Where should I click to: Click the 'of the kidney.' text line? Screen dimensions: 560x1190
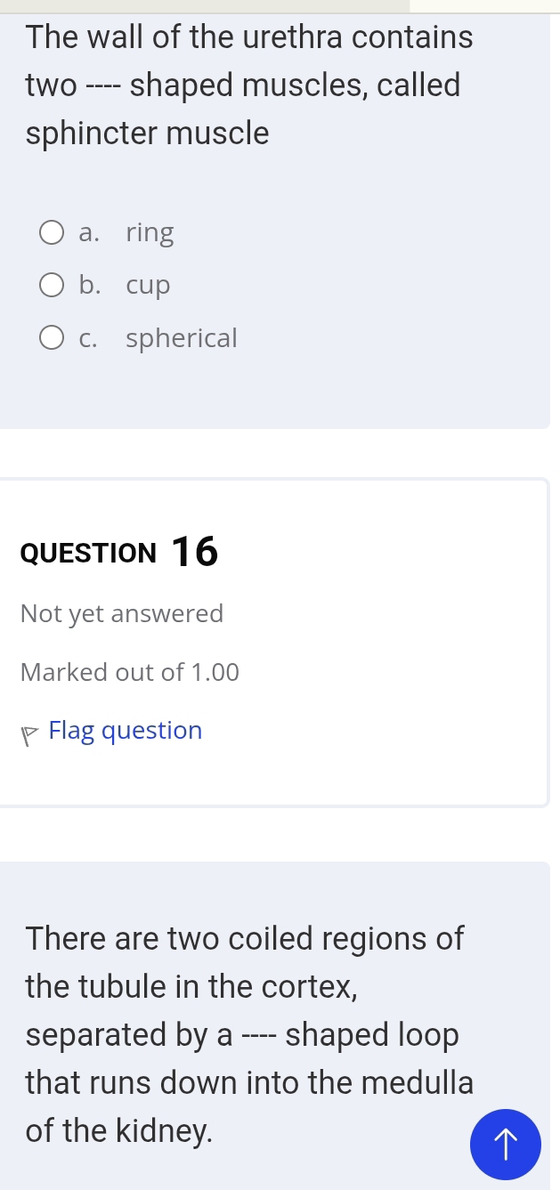[x=119, y=1130]
